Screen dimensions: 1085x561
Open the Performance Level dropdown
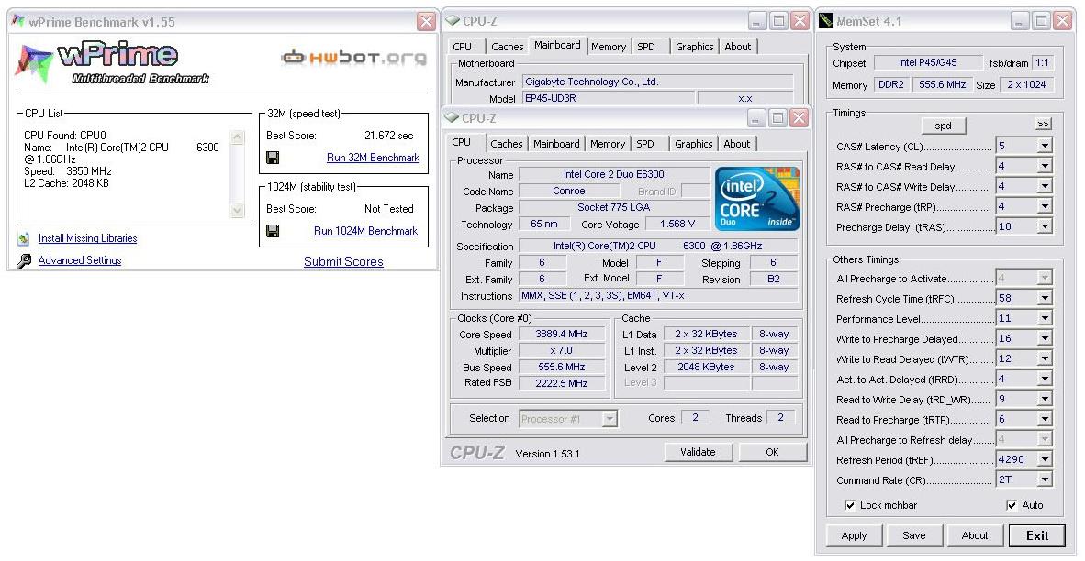1045,318
